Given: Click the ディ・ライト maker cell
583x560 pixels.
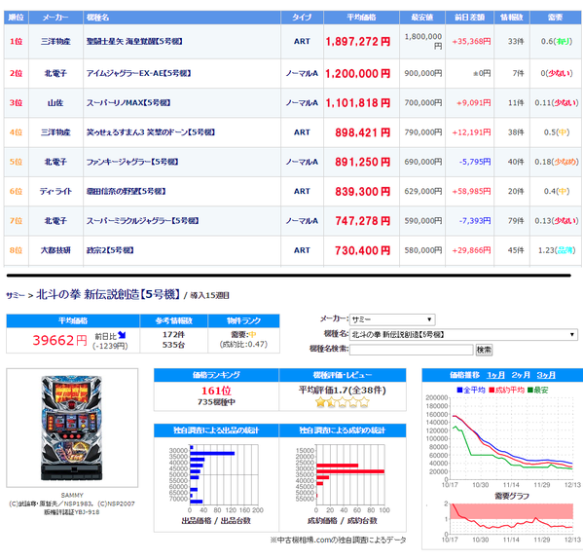Looking at the screenshot, I should pos(55,191).
